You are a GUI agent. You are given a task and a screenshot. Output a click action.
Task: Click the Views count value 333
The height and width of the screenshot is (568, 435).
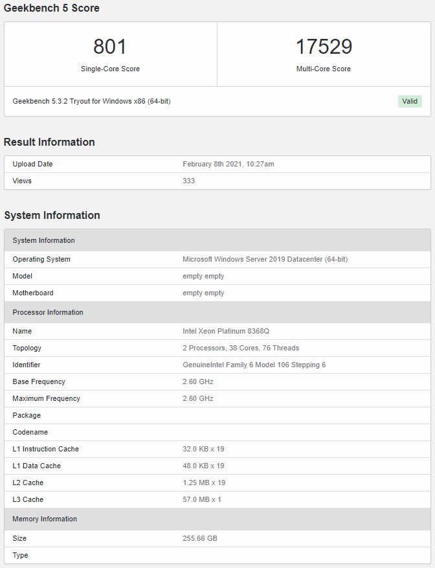188,181
